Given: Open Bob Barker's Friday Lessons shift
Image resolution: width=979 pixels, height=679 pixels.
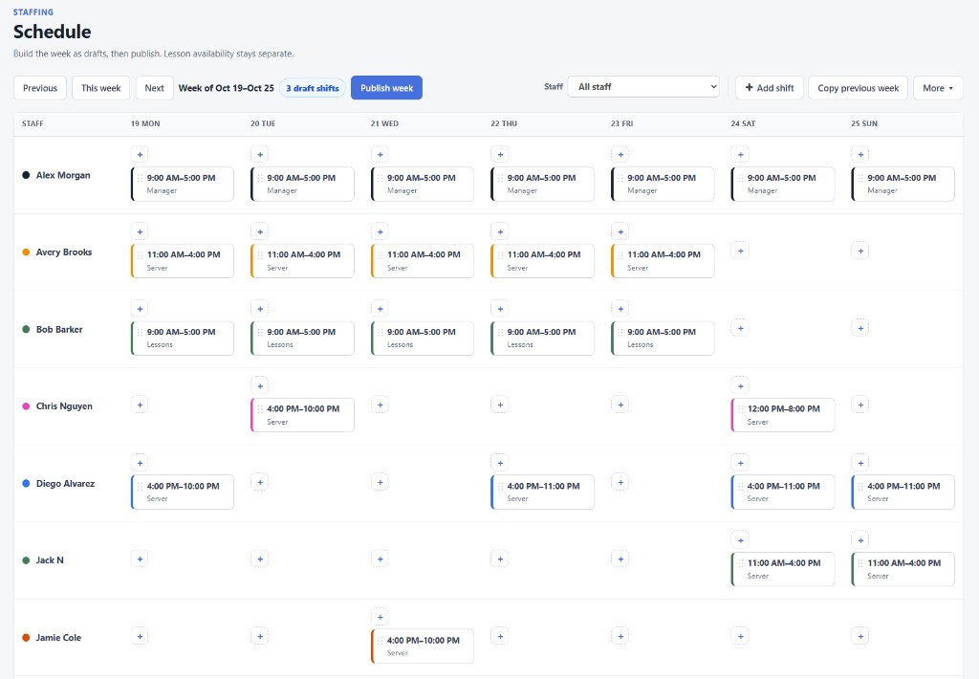Looking at the screenshot, I should 663,338.
